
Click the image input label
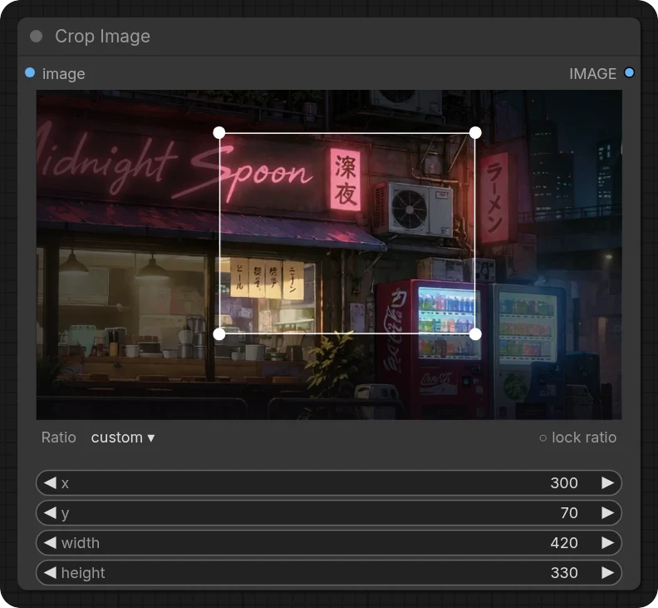click(64, 74)
